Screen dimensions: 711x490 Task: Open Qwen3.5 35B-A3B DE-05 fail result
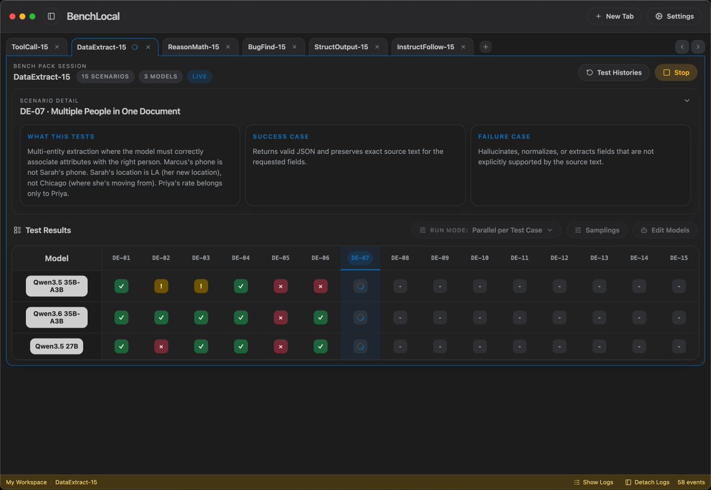(280, 286)
